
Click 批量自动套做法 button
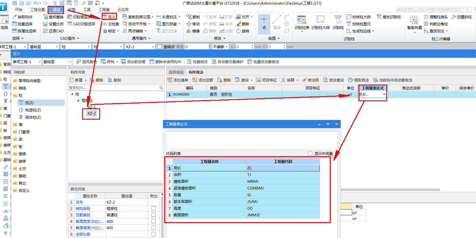263,62
